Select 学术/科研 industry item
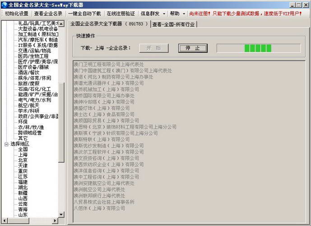The width and height of the screenshot is (311, 226). (x=29, y=111)
